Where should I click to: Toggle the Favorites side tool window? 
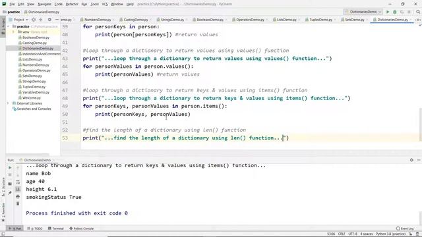[x=3, y=212]
